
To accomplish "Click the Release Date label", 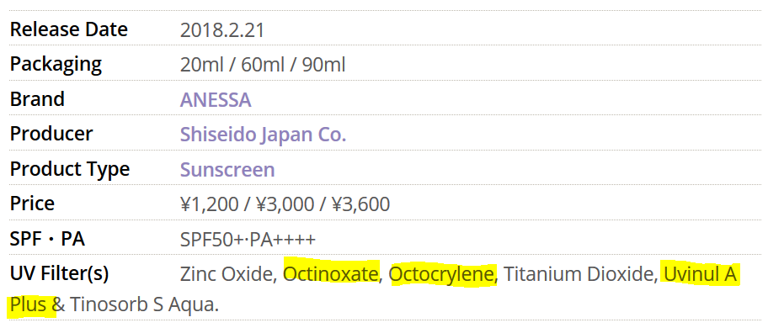I will [68, 29].
